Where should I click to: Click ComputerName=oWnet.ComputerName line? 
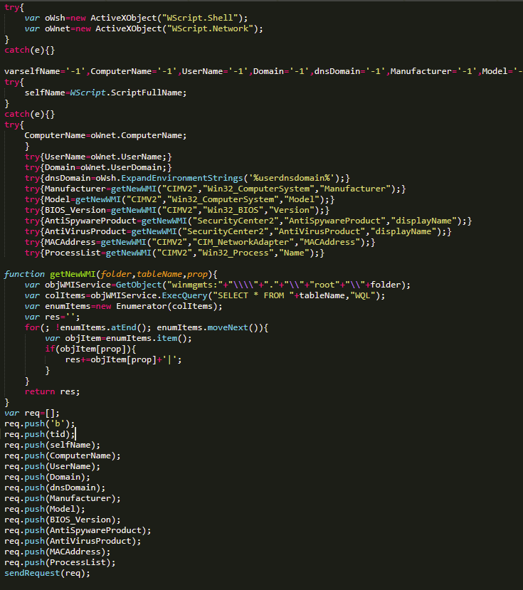(x=106, y=135)
